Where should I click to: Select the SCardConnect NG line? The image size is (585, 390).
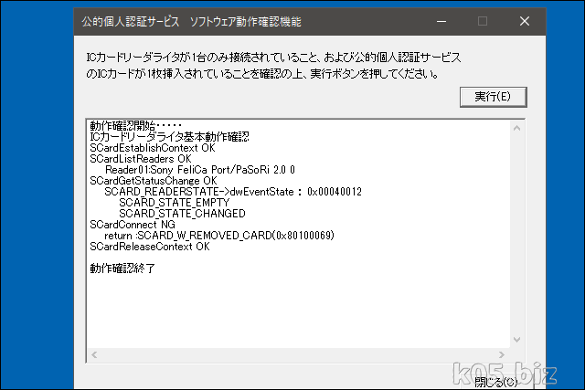tap(133, 225)
